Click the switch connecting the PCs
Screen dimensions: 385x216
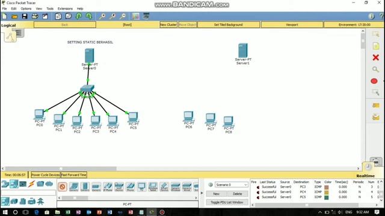click(87, 89)
